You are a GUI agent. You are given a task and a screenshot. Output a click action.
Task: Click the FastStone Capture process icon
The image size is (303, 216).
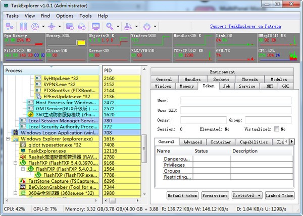click(x=23, y=181)
